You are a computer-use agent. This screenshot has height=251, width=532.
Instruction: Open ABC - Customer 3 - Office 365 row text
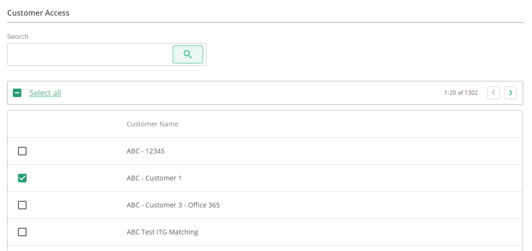click(173, 205)
